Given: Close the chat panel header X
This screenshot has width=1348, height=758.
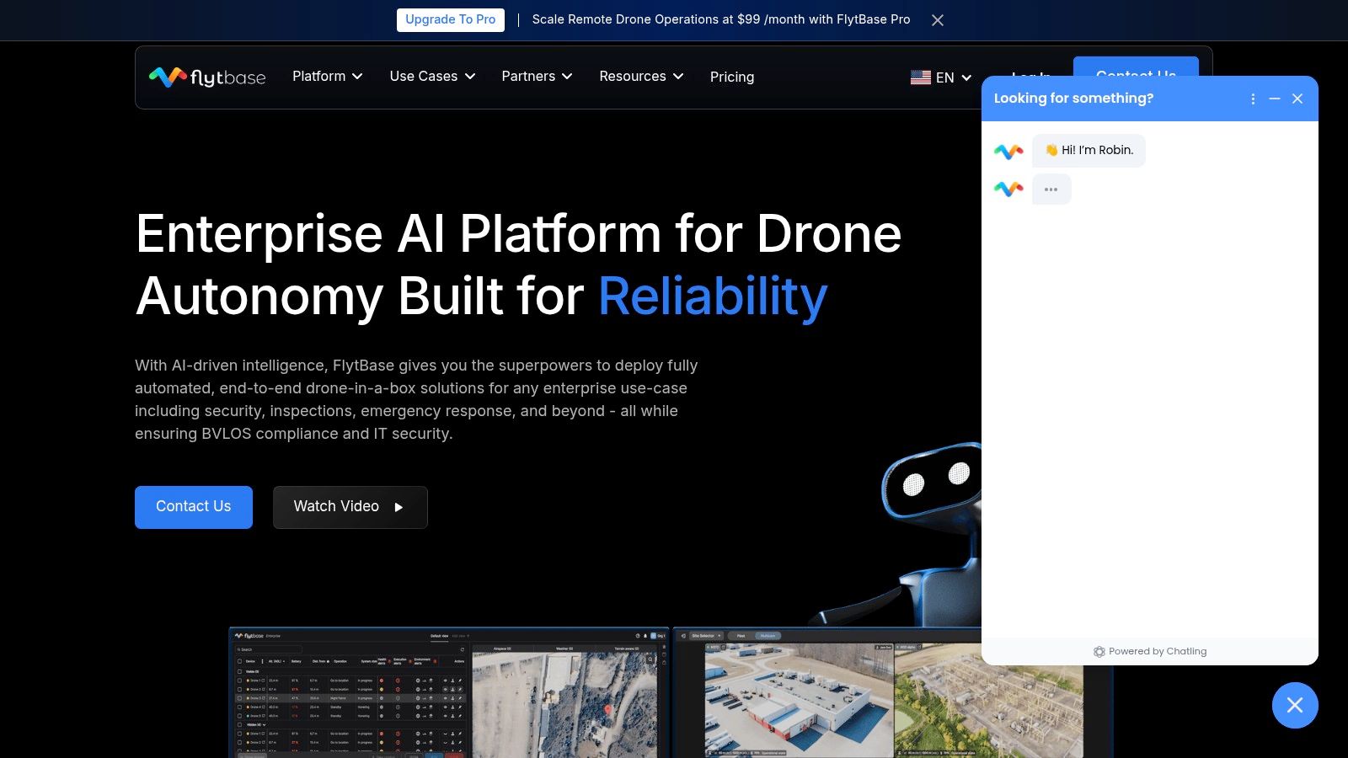Looking at the screenshot, I should click(x=1297, y=99).
